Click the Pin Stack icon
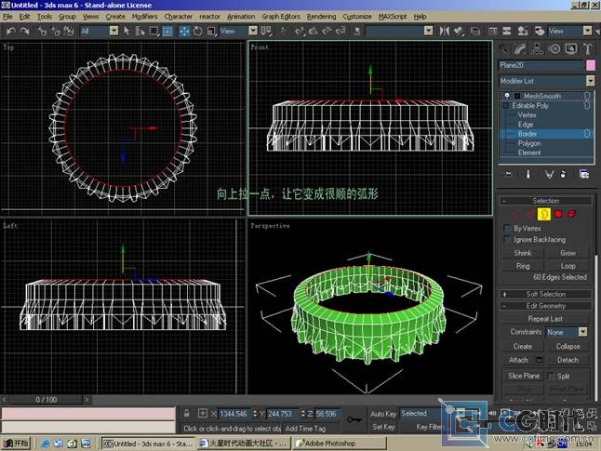Image resolution: width=601 pixels, height=451 pixels. [x=508, y=174]
